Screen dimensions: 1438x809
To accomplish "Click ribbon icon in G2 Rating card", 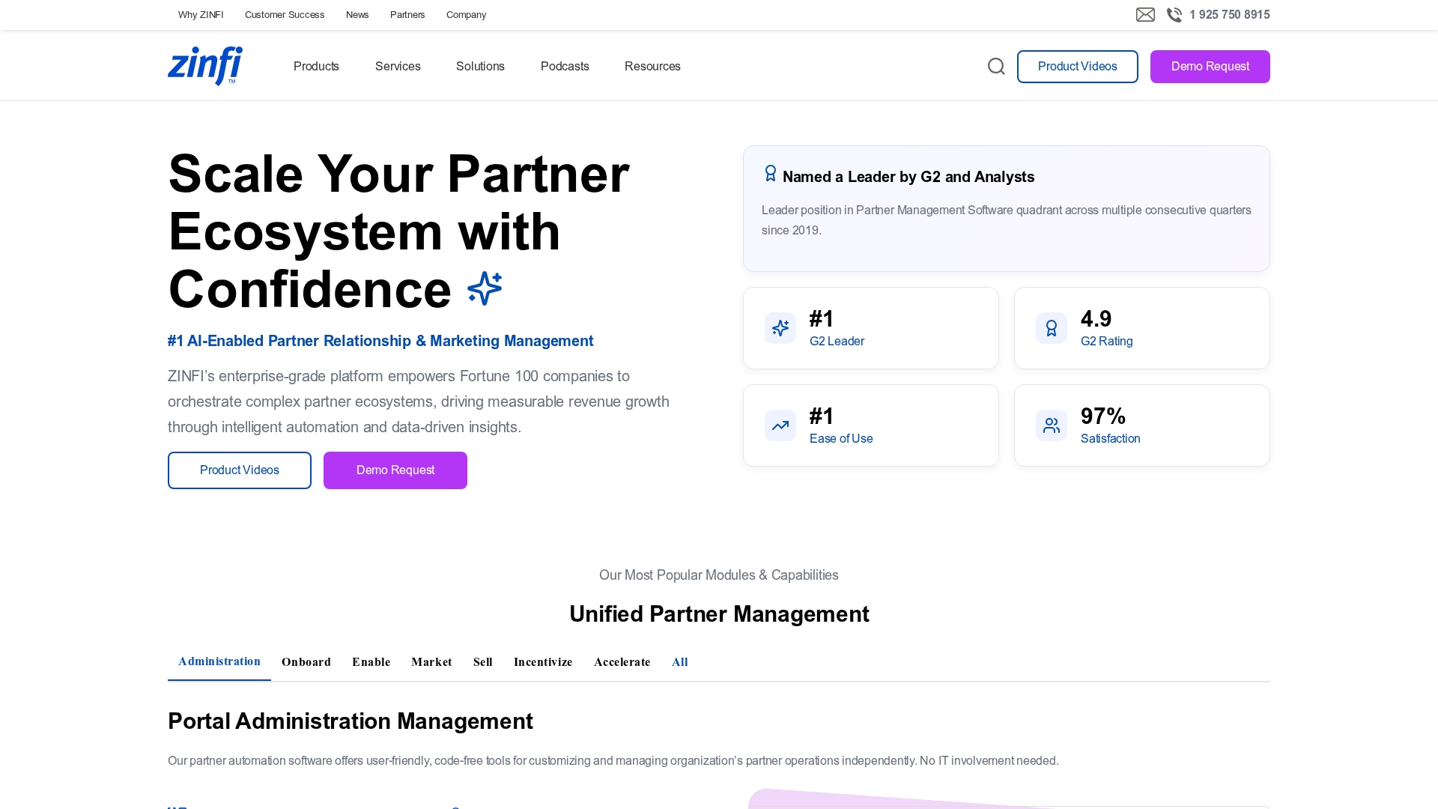I will [x=1052, y=328].
